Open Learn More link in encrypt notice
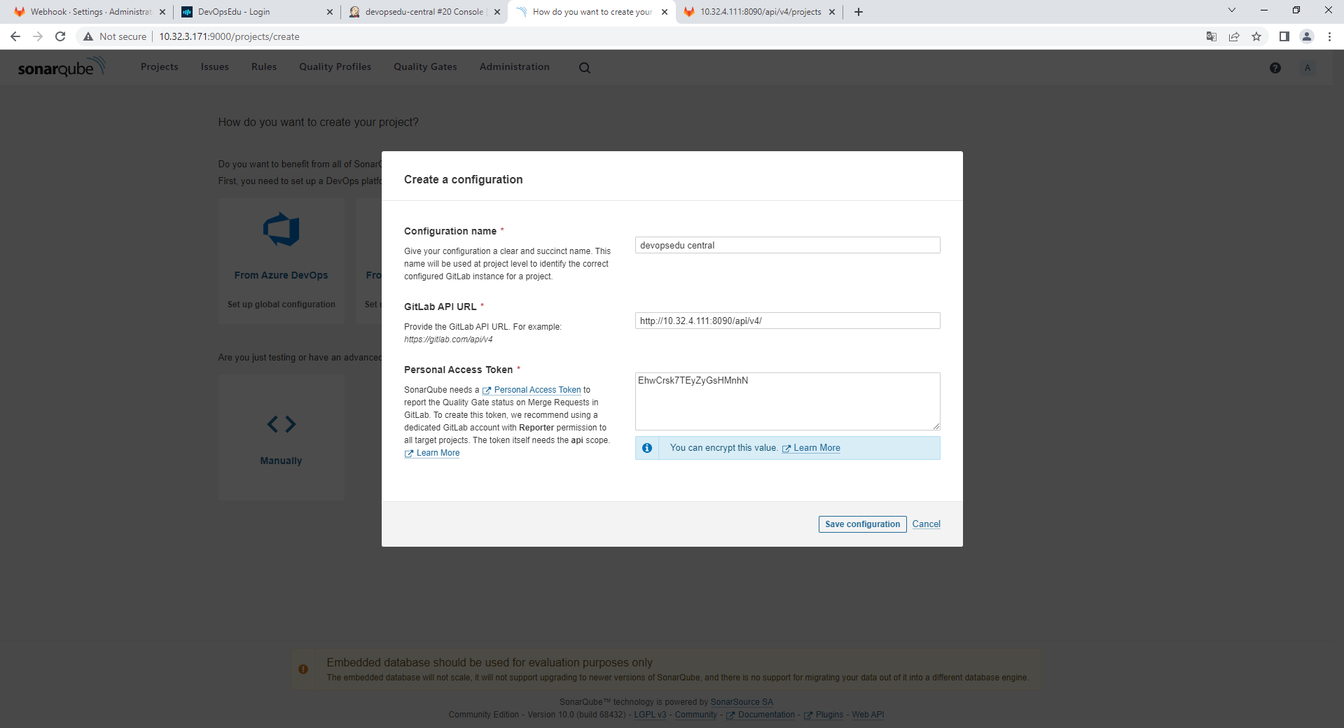This screenshot has height=728, width=1344. click(811, 448)
